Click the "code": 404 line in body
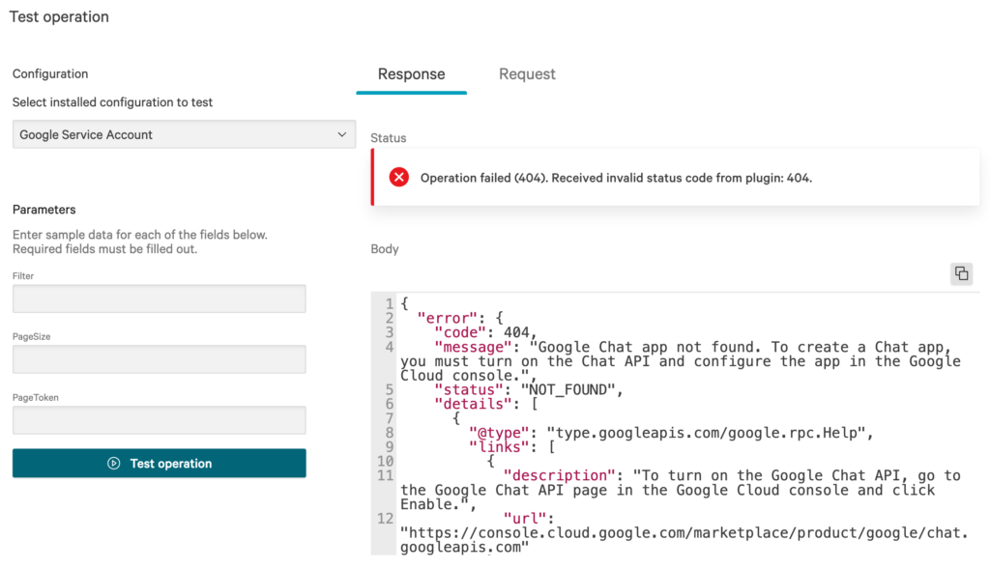The image size is (990, 569). [485, 332]
